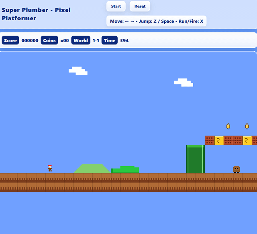Click the coin count x00
Screen dimensions: 257x234
click(x=64, y=40)
